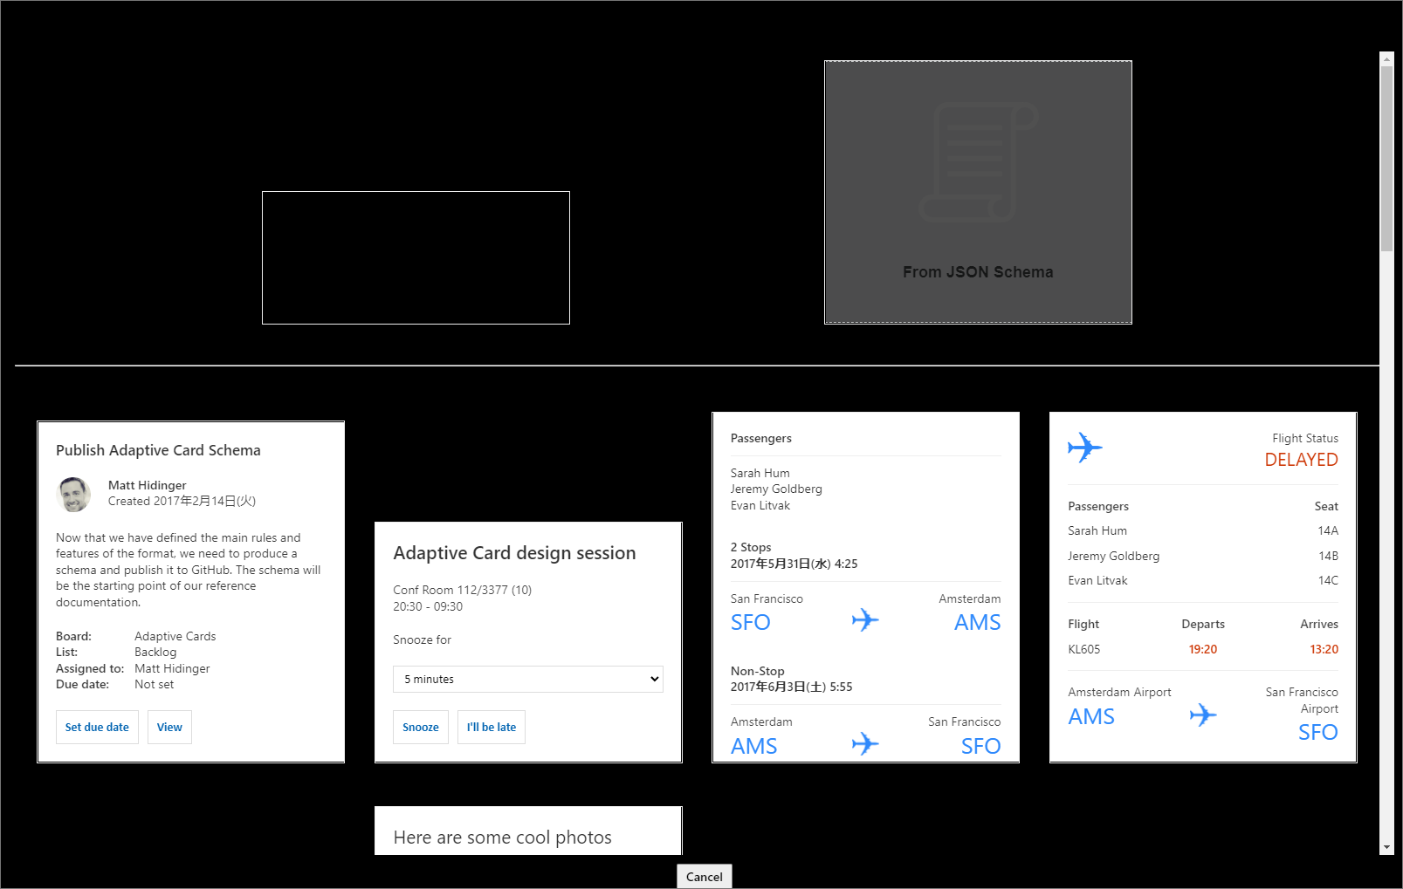Click the Set due date button
Viewport: 1403px width, 889px height.
(97, 727)
